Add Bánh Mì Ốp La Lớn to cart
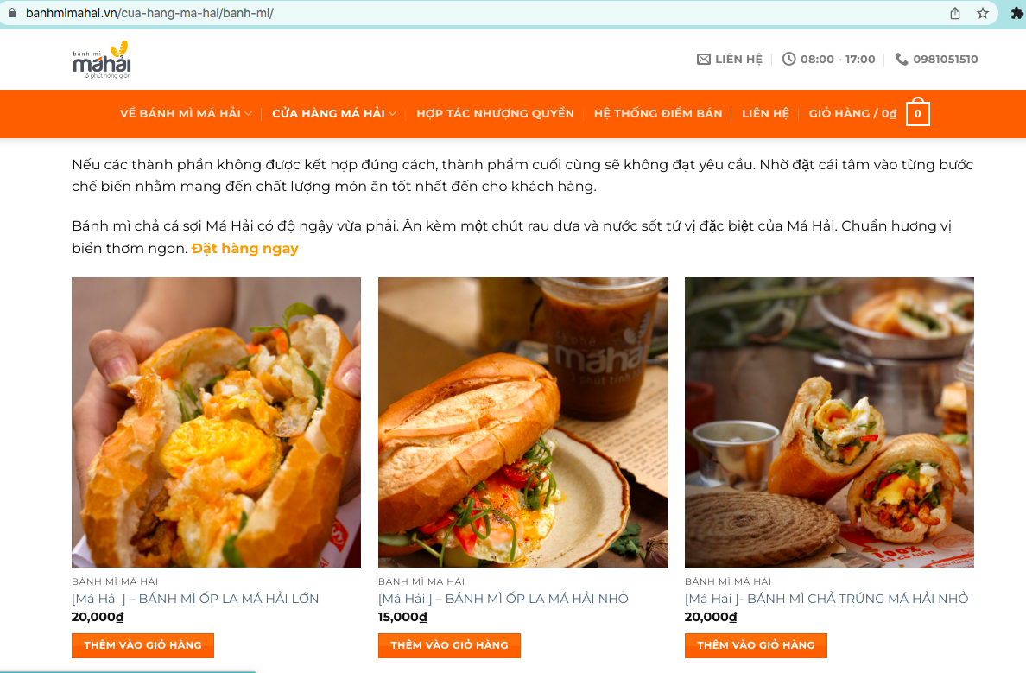The height and width of the screenshot is (673, 1026). pyautogui.click(x=142, y=645)
